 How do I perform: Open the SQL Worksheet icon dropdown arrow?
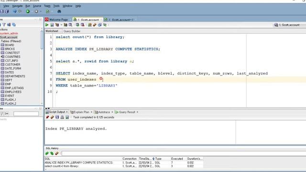(52, 11)
